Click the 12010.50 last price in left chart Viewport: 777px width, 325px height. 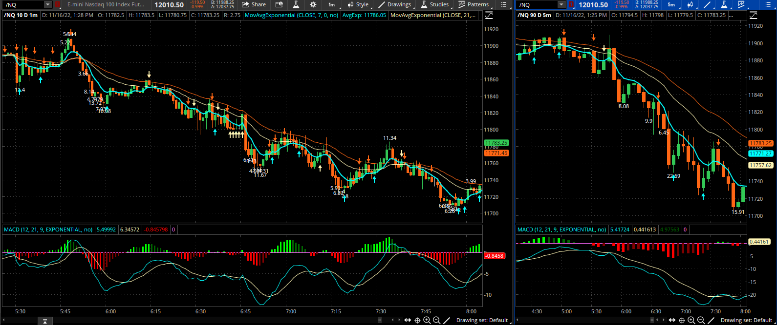[169, 5]
